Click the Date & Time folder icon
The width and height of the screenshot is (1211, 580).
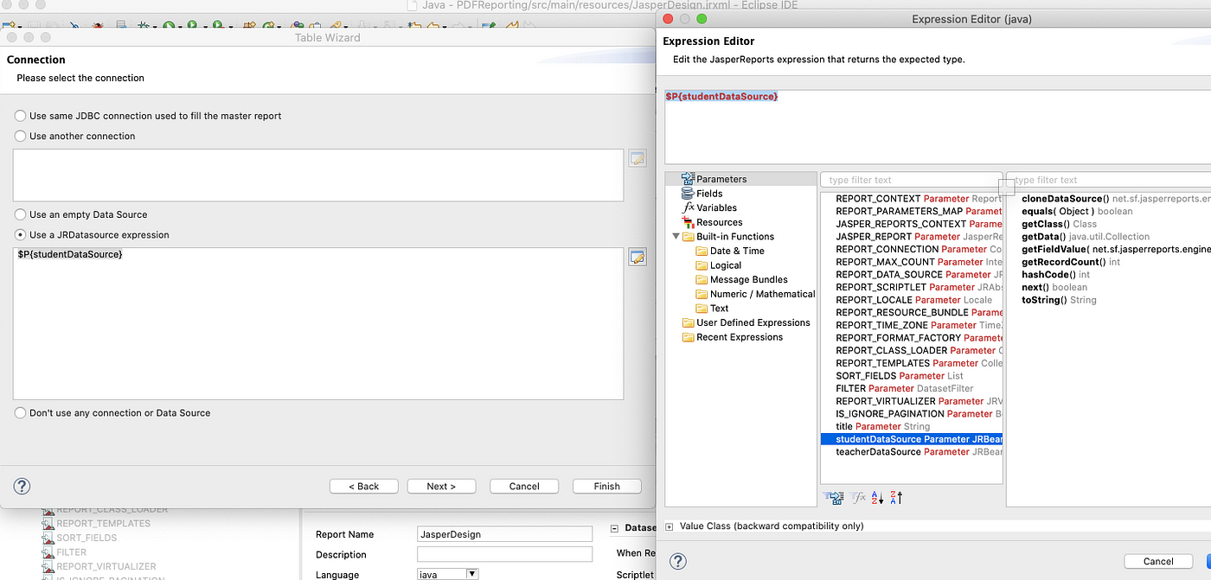coord(702,251)
